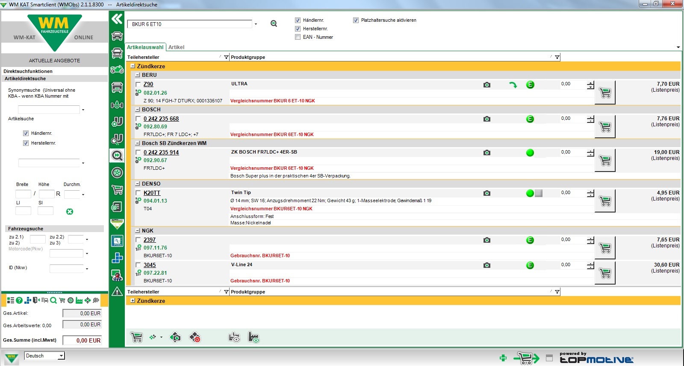684x366 pixels.
Task: Click quantity stepper for Z90 row
Action: point(590,85)
